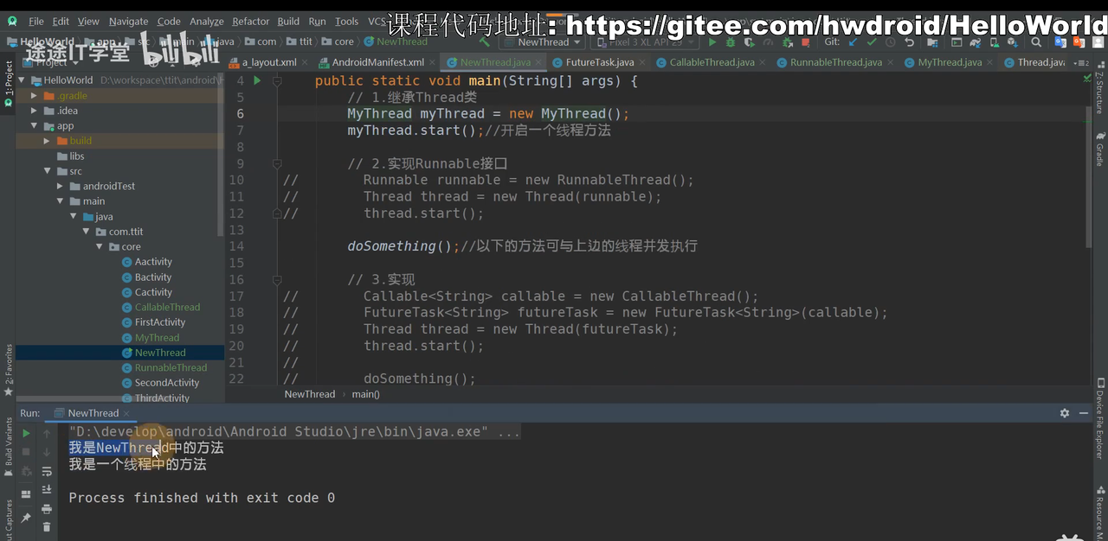Screen dimensions: 1108x541
Task: Expand the androidTest folder
Action: [x=61, y=186]
